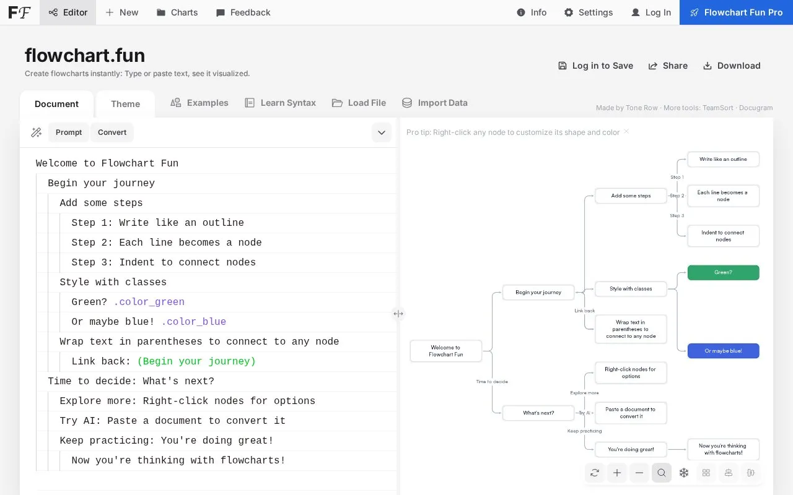The width and height of the screenshot is (793, 495).
Task: Zoom in with the plus icon
Action: (617, 473)
